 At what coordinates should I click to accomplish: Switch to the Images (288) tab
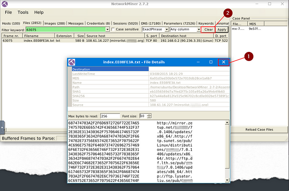[x=55, y=23]
